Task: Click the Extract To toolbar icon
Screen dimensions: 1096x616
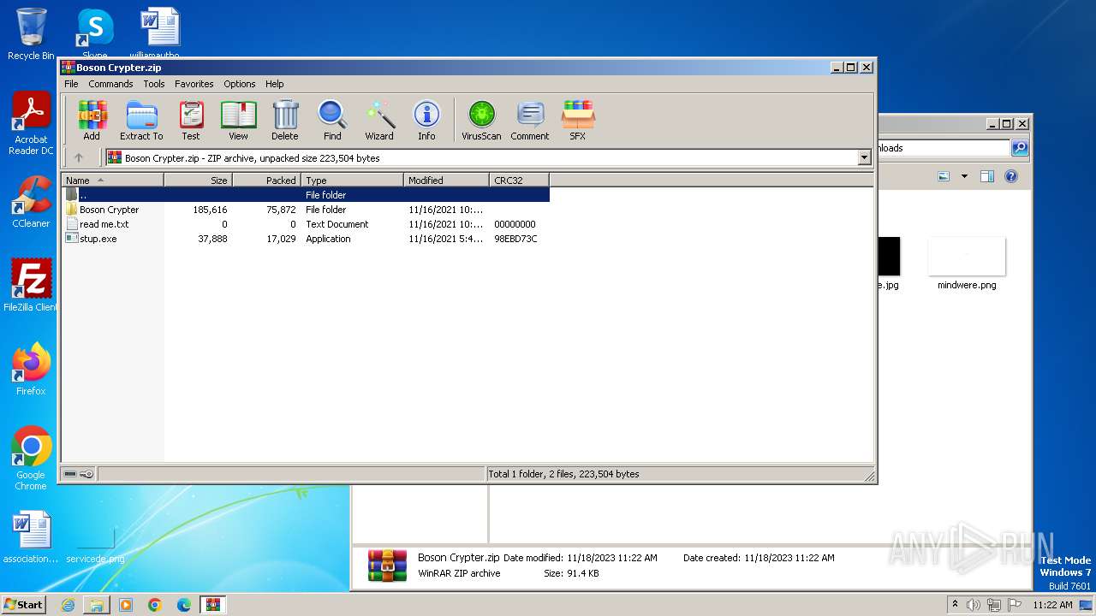Action: point(141,120)
